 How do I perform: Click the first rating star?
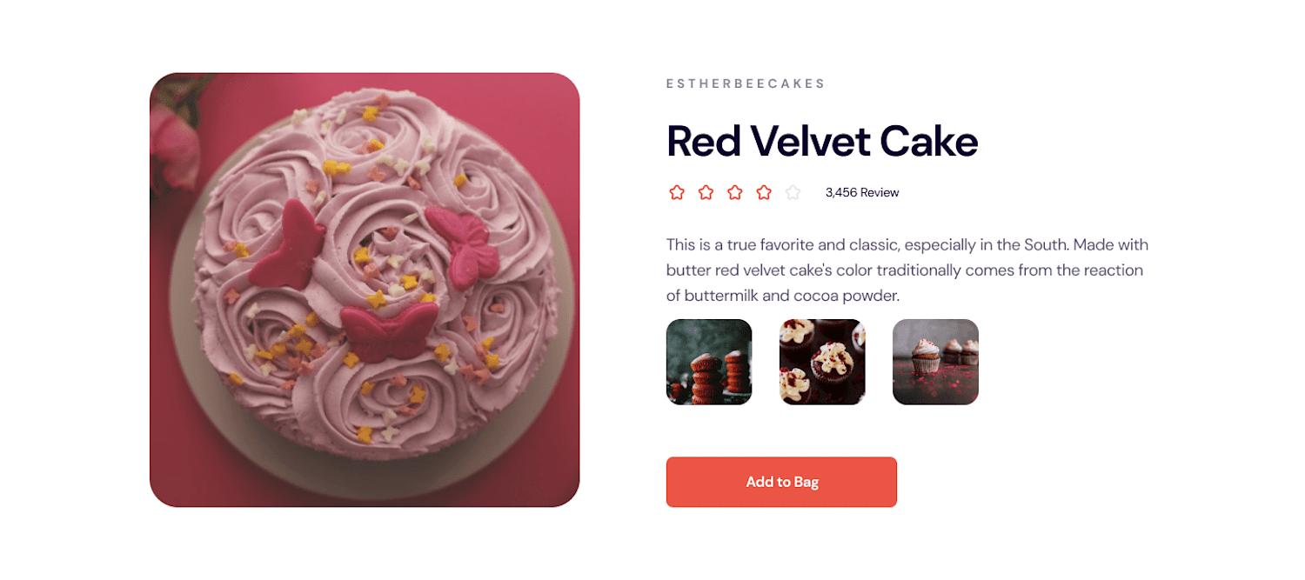tap(677, 192)
